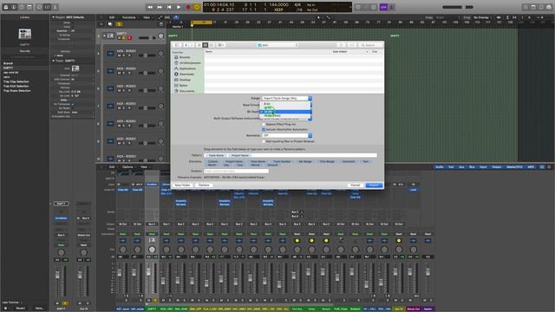Click the add track plus button
The height and width of the screenshot is (312, 555).
[x=101, y=24]
